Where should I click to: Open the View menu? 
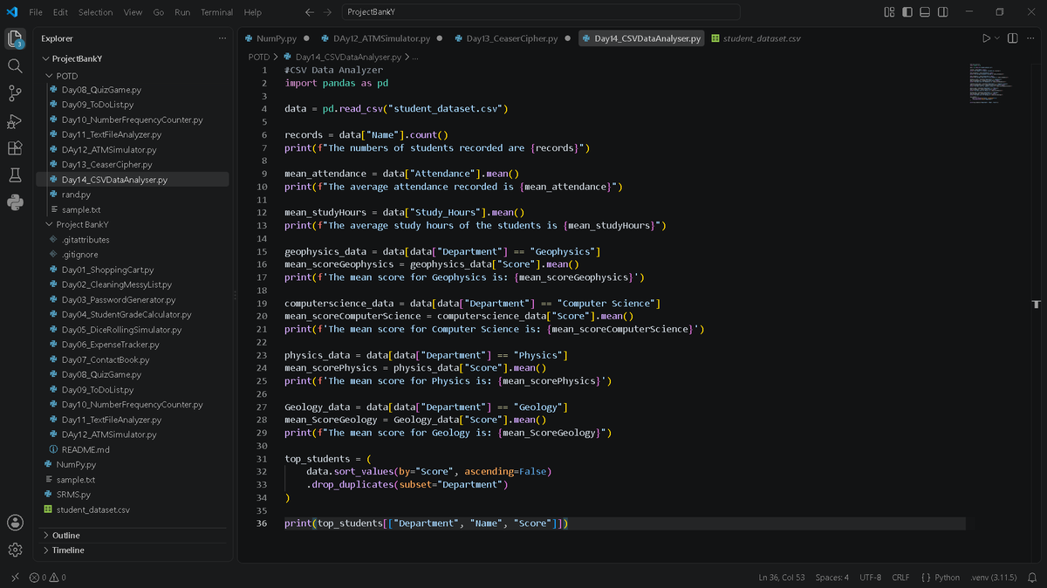click(x=133, y=12)
